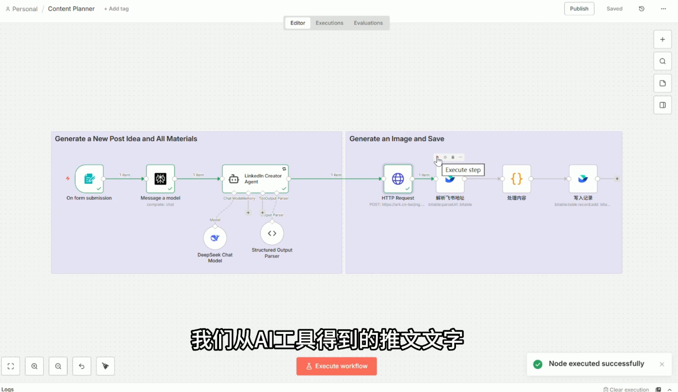Switch to the Executions tab
The image size is (678, 392).
[x=329, y=23]
